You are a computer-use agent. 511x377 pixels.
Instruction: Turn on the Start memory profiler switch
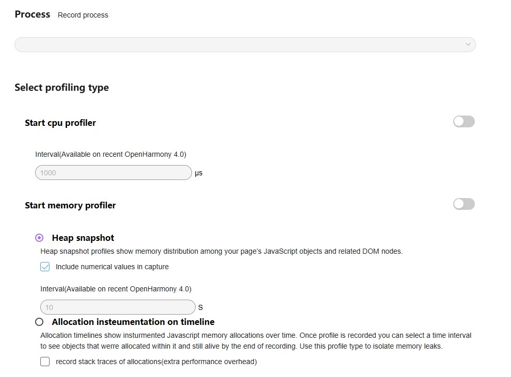pyautogui.click(x=464, y=204)
